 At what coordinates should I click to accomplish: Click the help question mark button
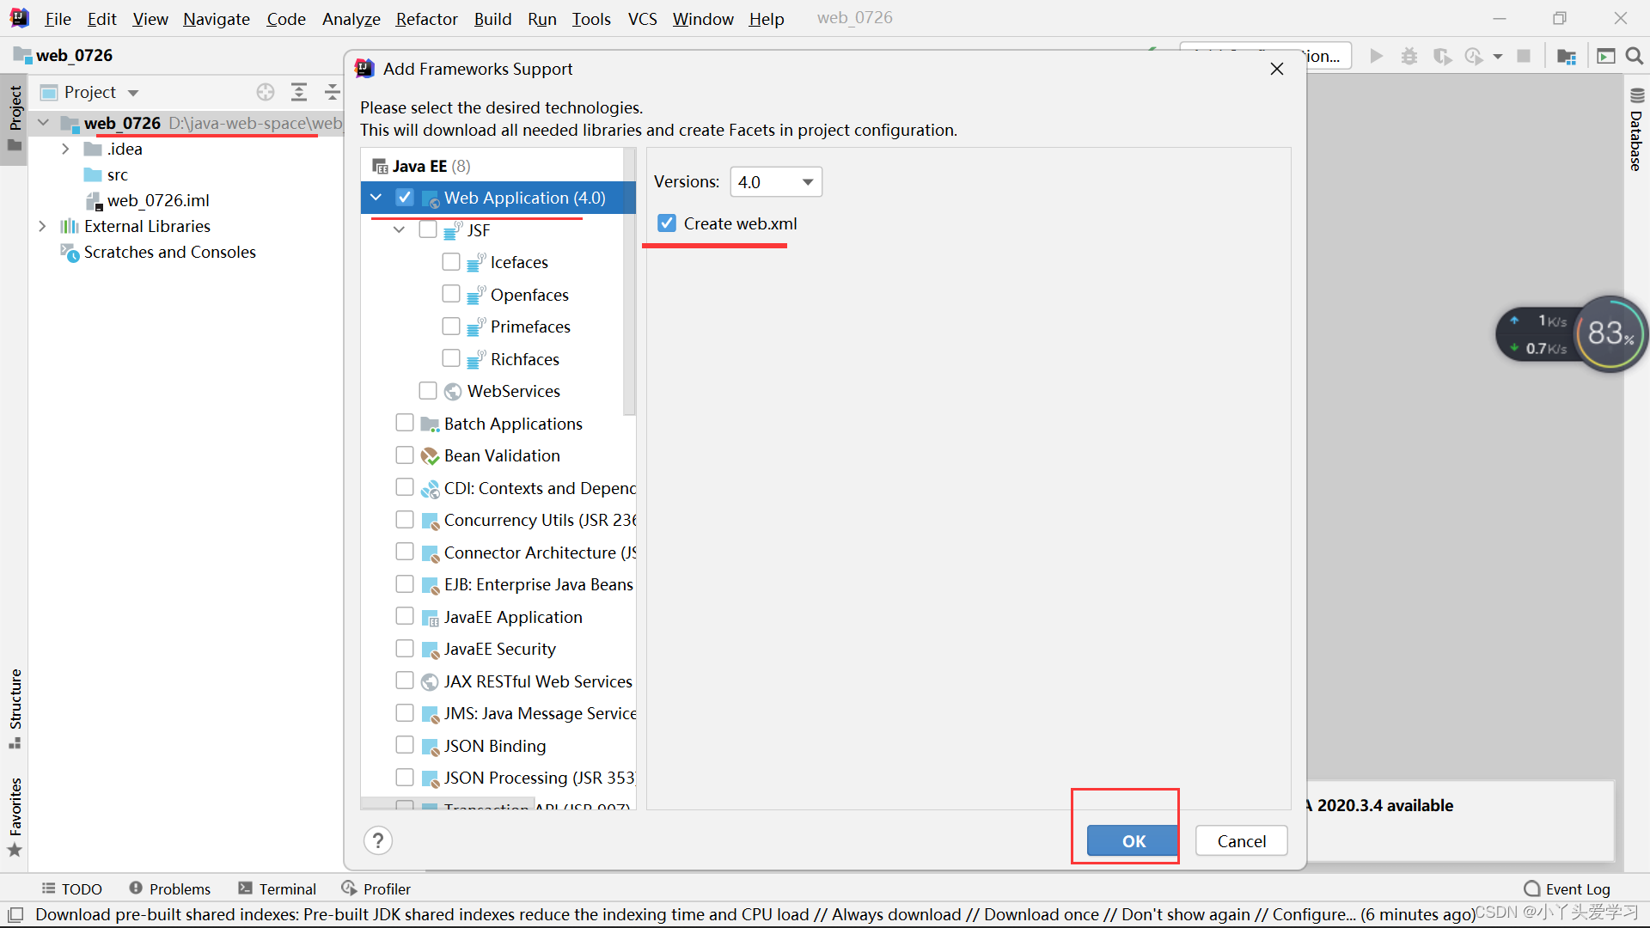[x=378, y=840]
